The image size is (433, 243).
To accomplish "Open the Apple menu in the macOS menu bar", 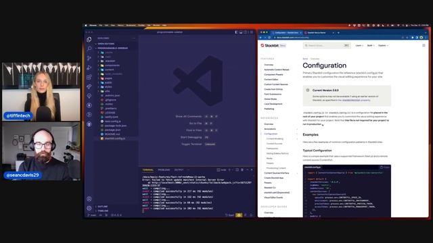I will pos(86,26).
